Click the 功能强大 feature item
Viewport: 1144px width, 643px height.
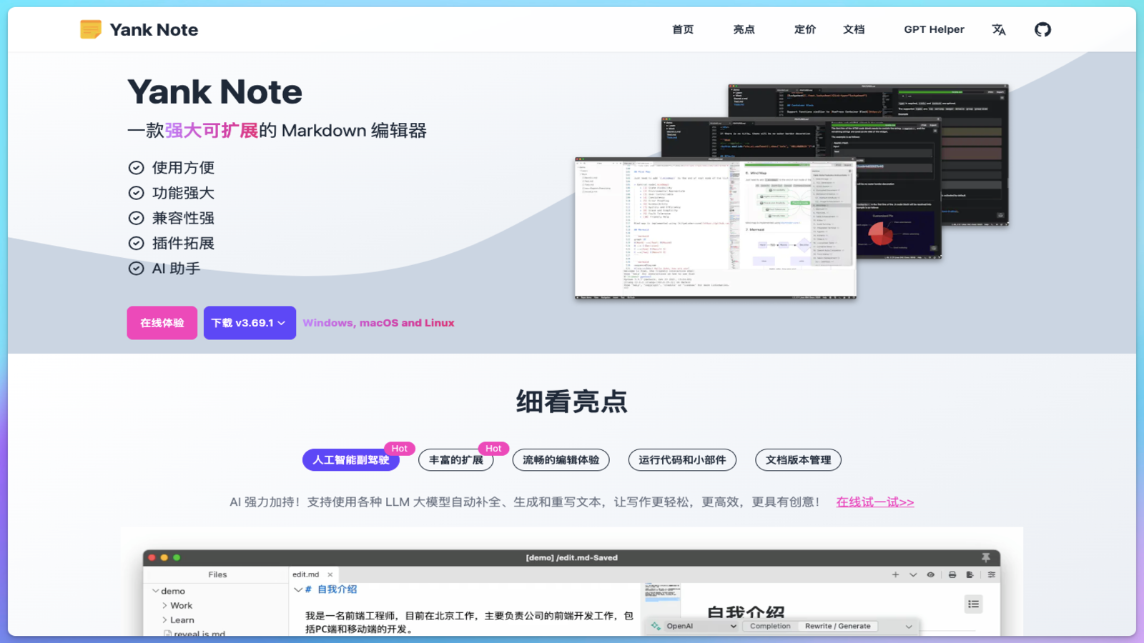[x=172, y=193]
